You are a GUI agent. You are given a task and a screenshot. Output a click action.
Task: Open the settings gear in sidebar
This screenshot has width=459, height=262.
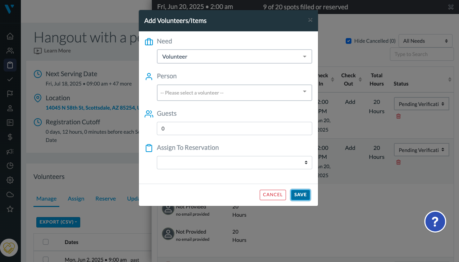(10, 180)
